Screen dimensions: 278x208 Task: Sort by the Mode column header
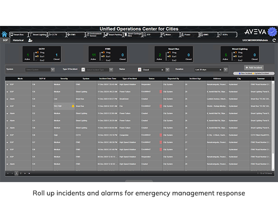click(x=20, y=79)
